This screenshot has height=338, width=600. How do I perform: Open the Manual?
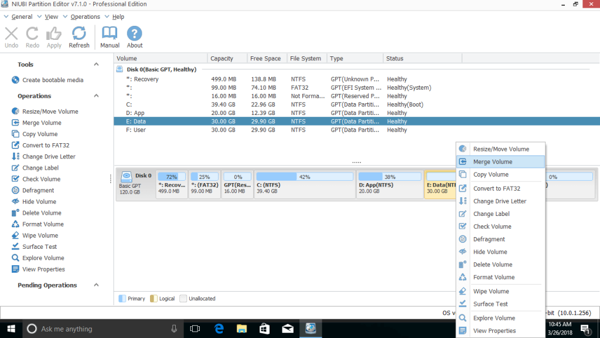coord(109,36)
